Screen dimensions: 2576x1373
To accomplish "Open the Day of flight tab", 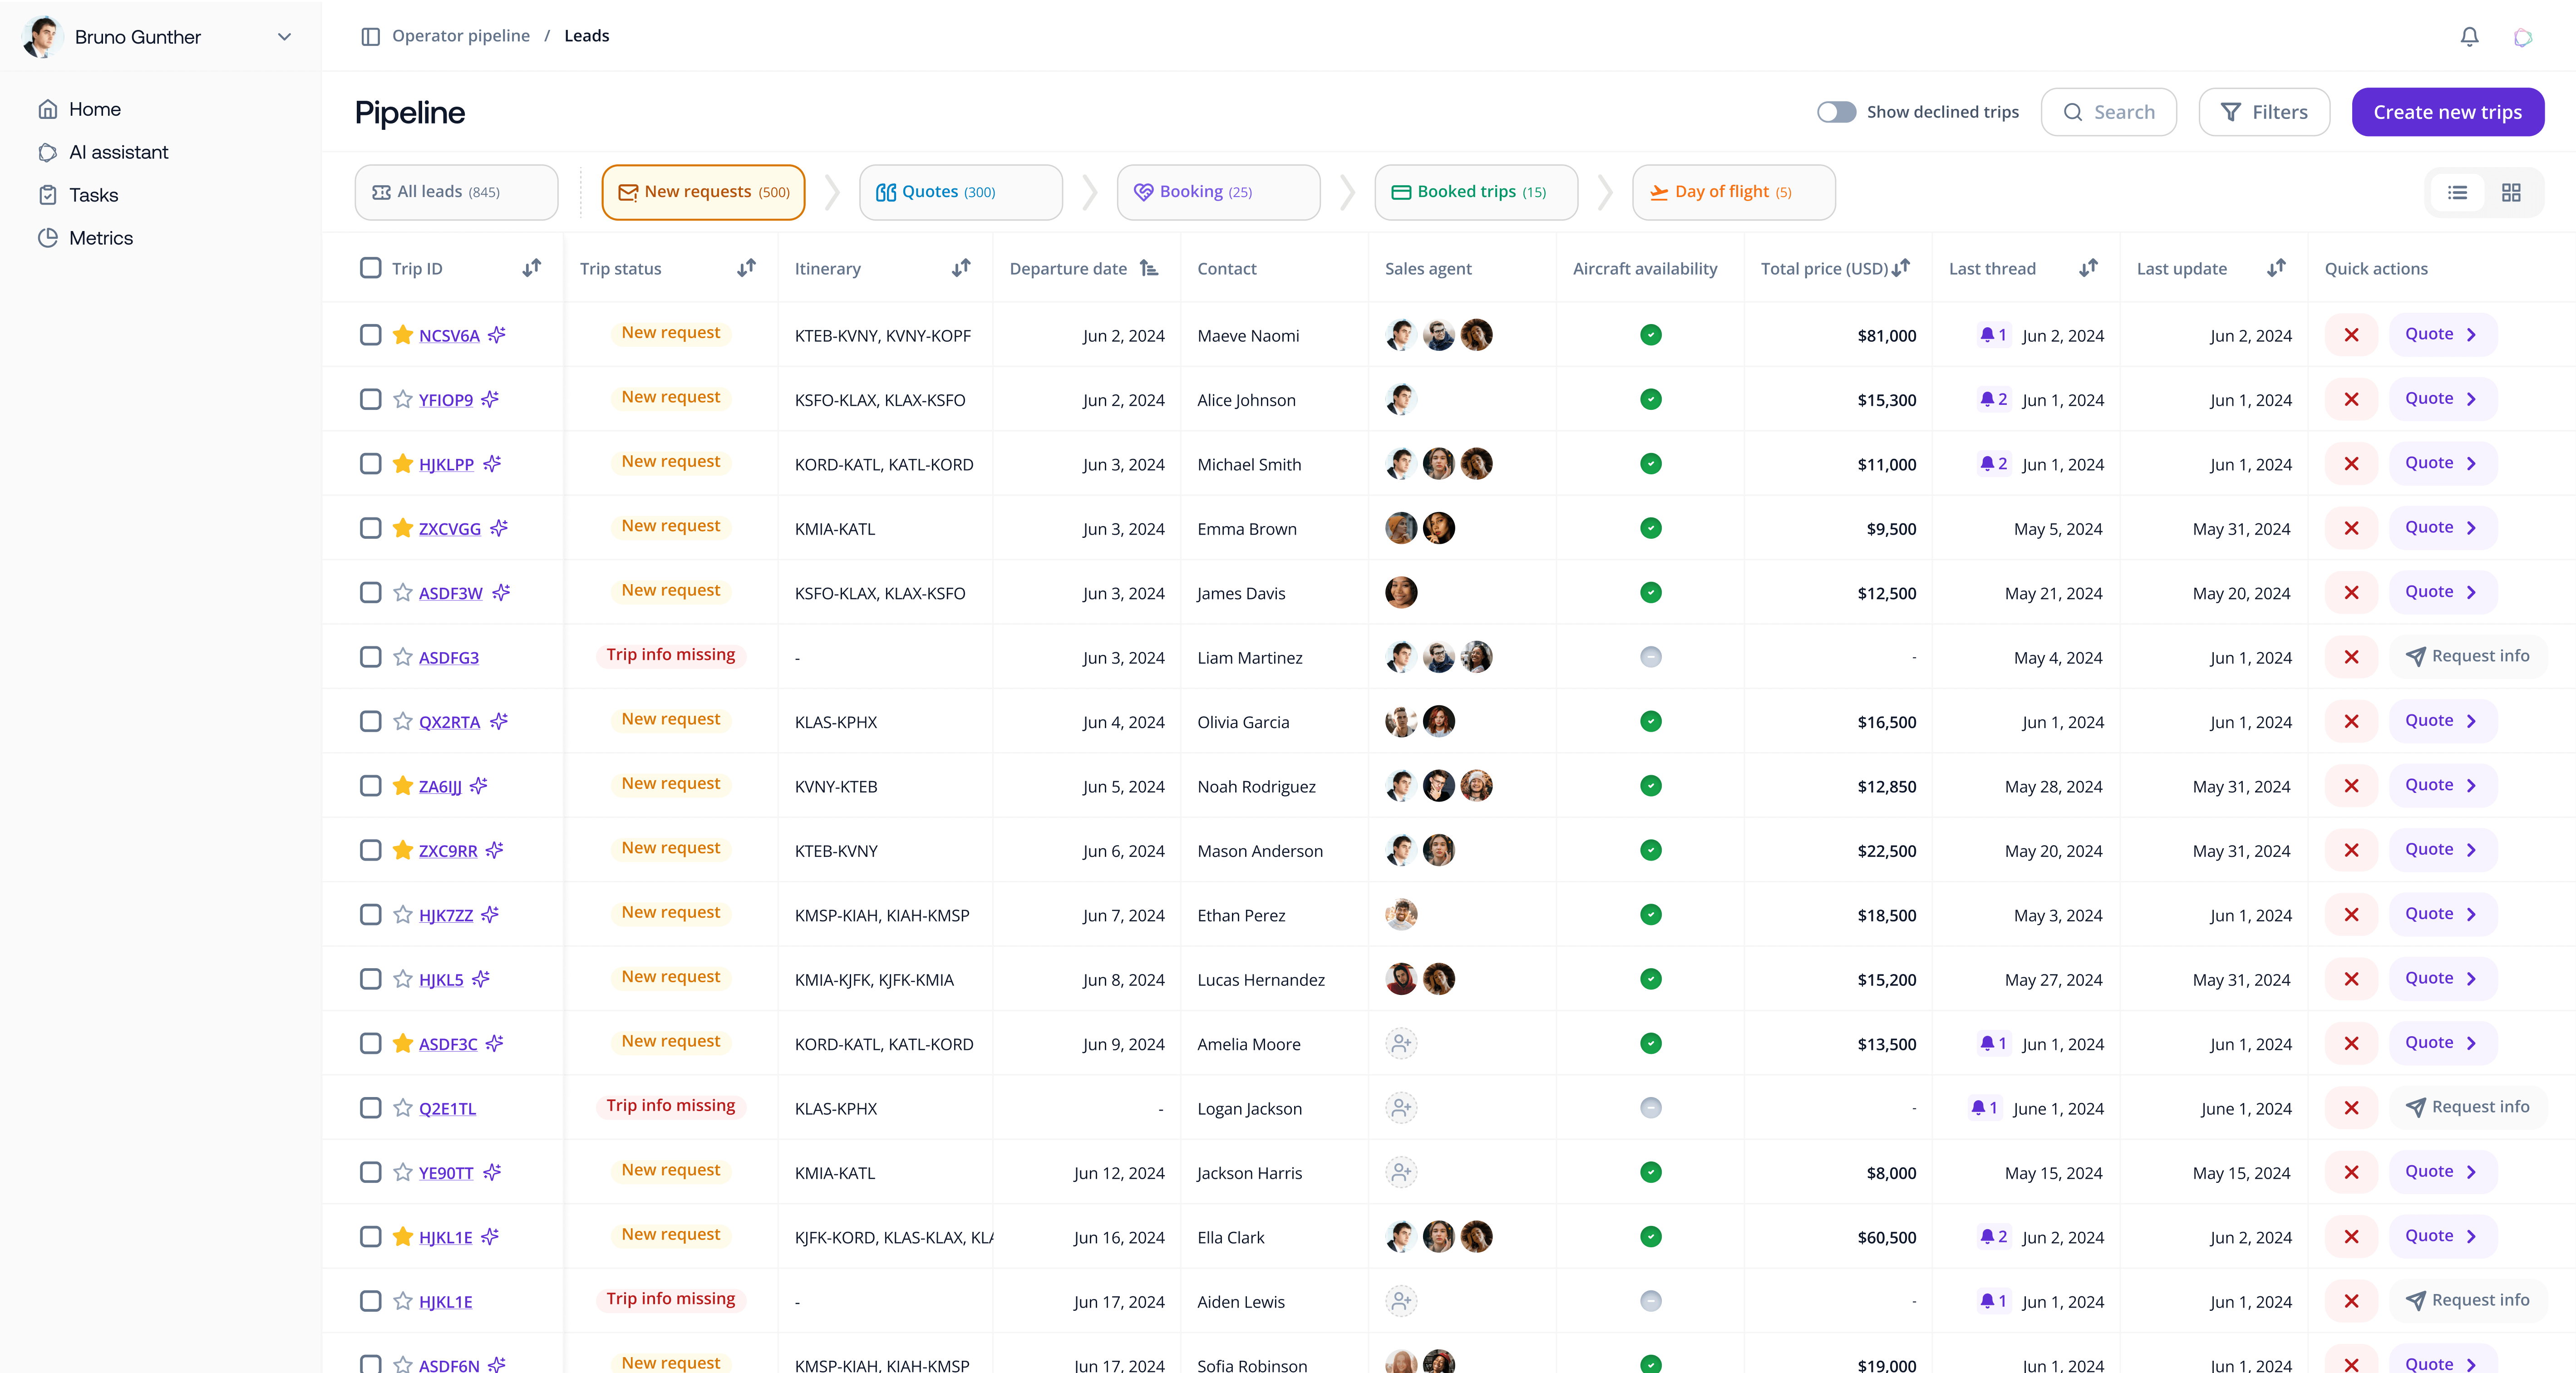I will 1733,192.
